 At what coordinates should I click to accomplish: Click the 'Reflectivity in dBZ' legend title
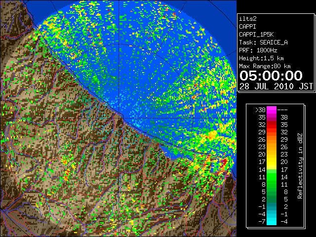pyautogui.click(x=300, y=166)
